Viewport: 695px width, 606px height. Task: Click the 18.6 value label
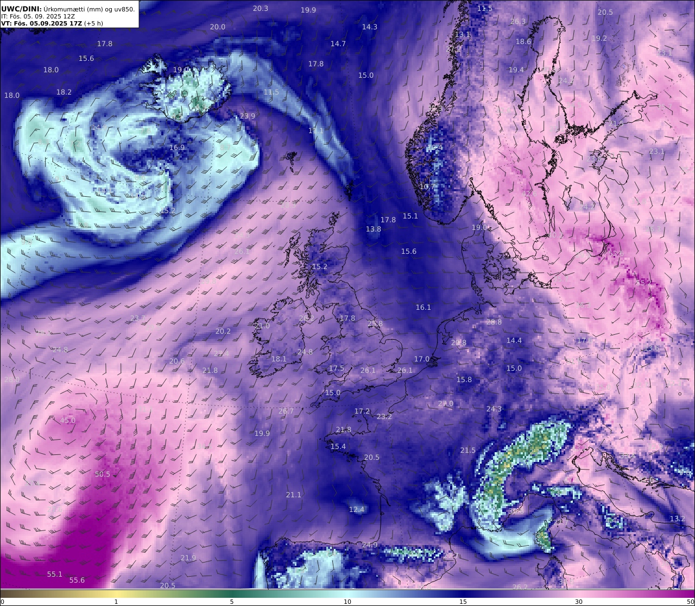(x=523, y=42)
